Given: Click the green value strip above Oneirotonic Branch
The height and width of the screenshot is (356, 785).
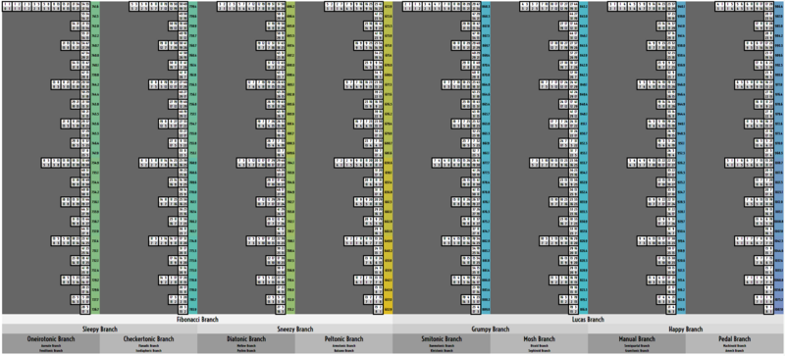Looking at the screenshot, I should click(95, 158).
